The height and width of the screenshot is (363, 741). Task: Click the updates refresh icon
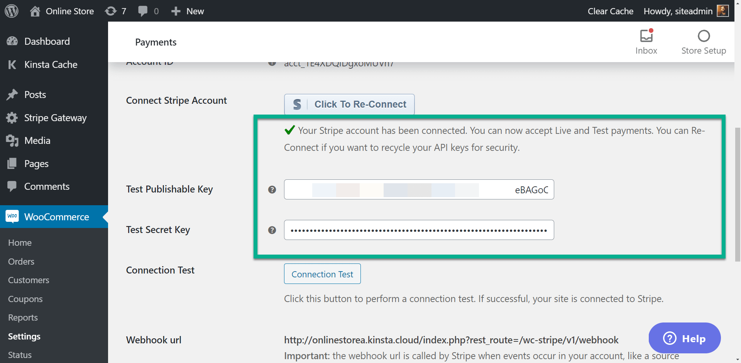[111, 11]
